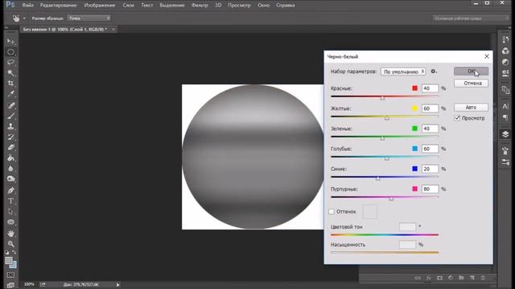Image resolution: width=515 pixels, height=289 pixels.
Task: Open the Фильтр menu
Action: pos(200,6)
